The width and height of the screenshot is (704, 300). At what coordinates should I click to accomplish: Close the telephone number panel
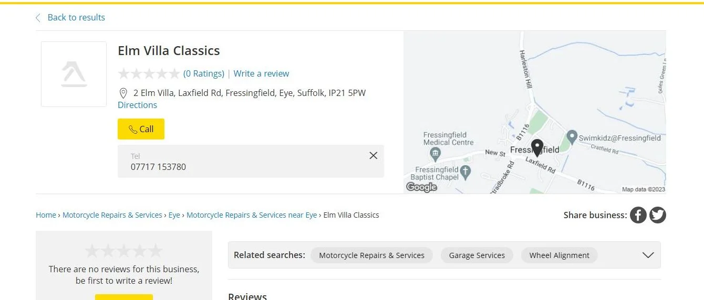tap(373, 155)
